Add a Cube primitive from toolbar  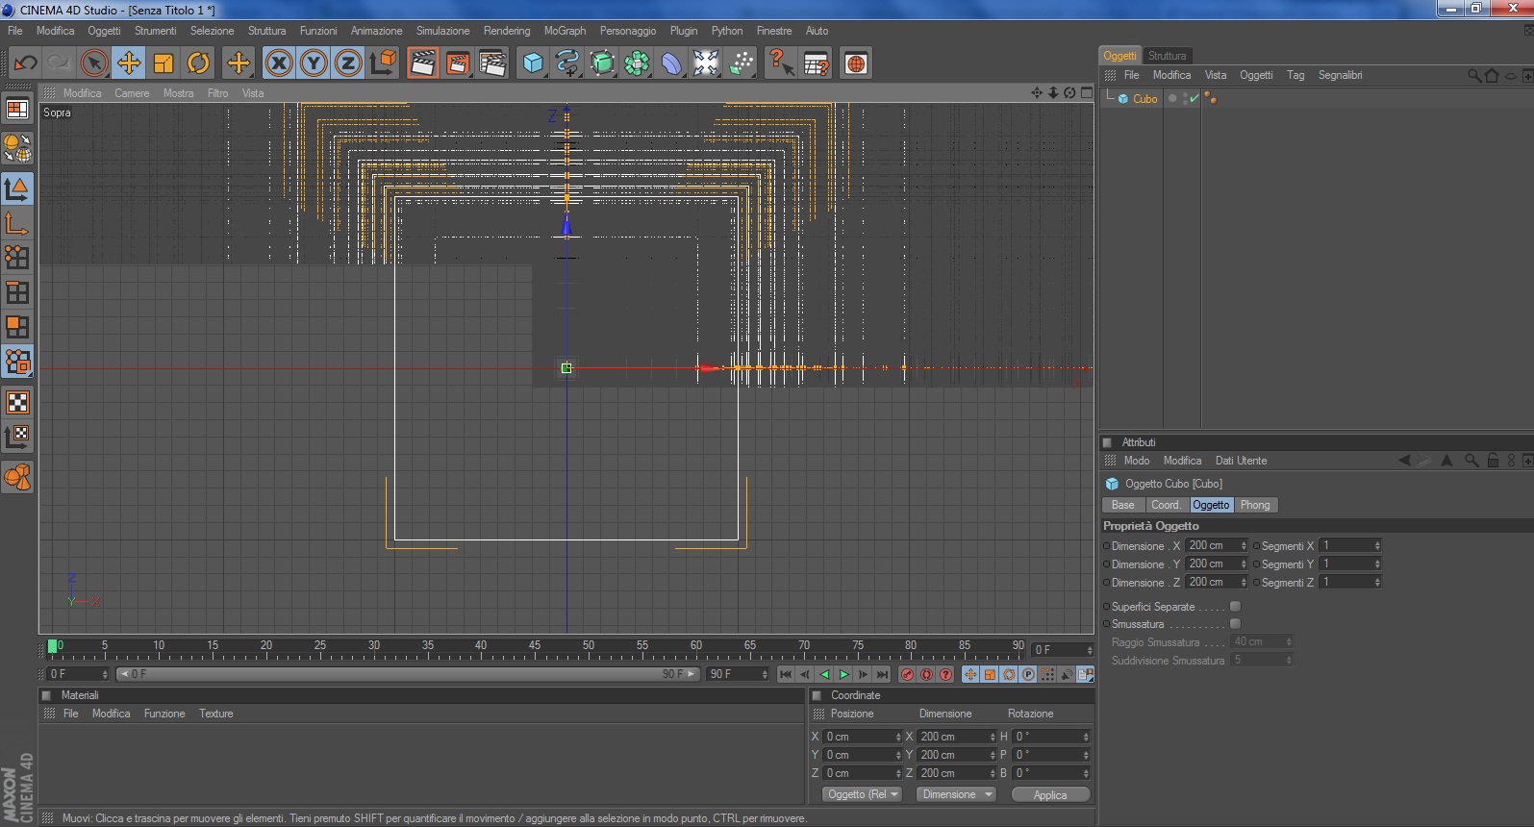tap(533, 63)
